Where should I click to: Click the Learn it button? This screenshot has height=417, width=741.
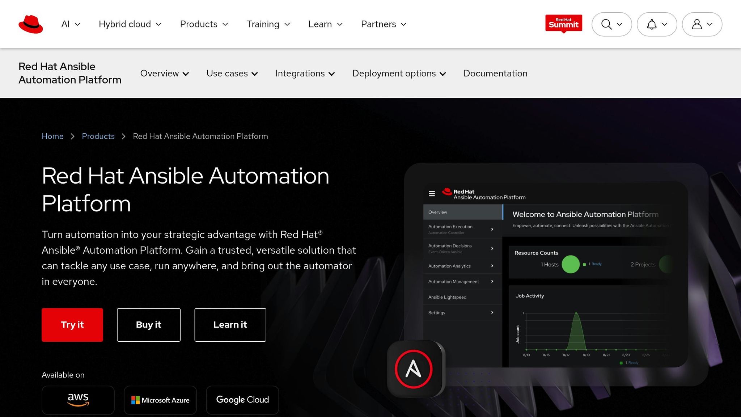230,325
